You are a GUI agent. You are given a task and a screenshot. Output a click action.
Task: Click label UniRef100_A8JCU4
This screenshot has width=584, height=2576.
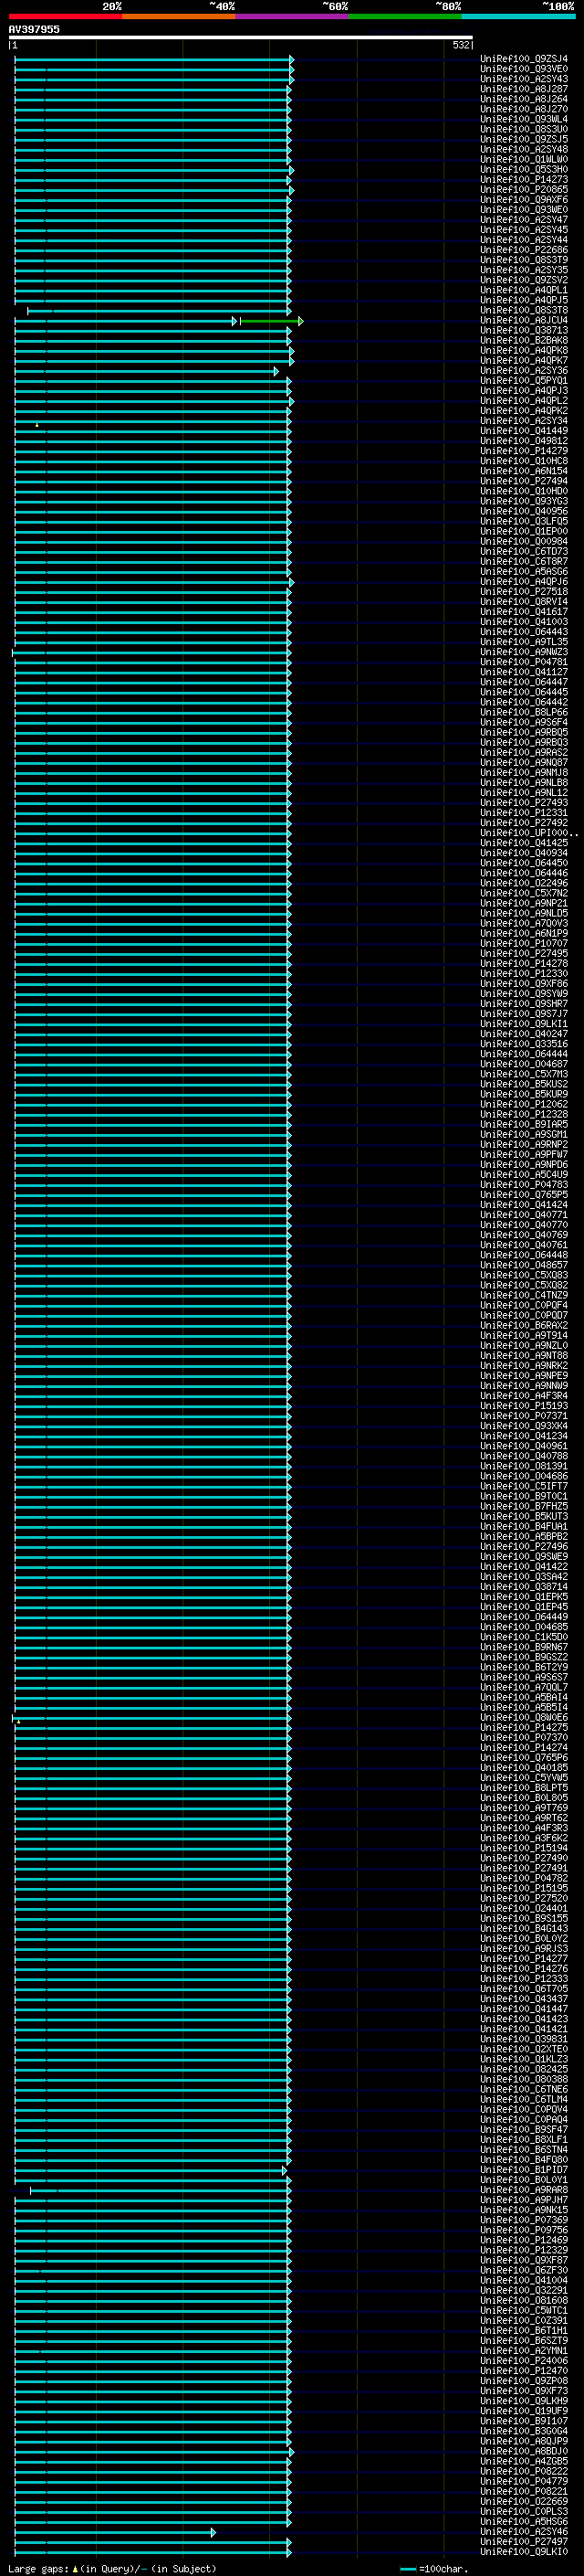click(x=523, y=320)
